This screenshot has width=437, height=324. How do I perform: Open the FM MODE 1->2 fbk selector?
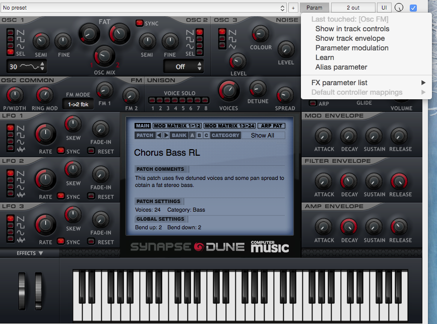[78, 104]
